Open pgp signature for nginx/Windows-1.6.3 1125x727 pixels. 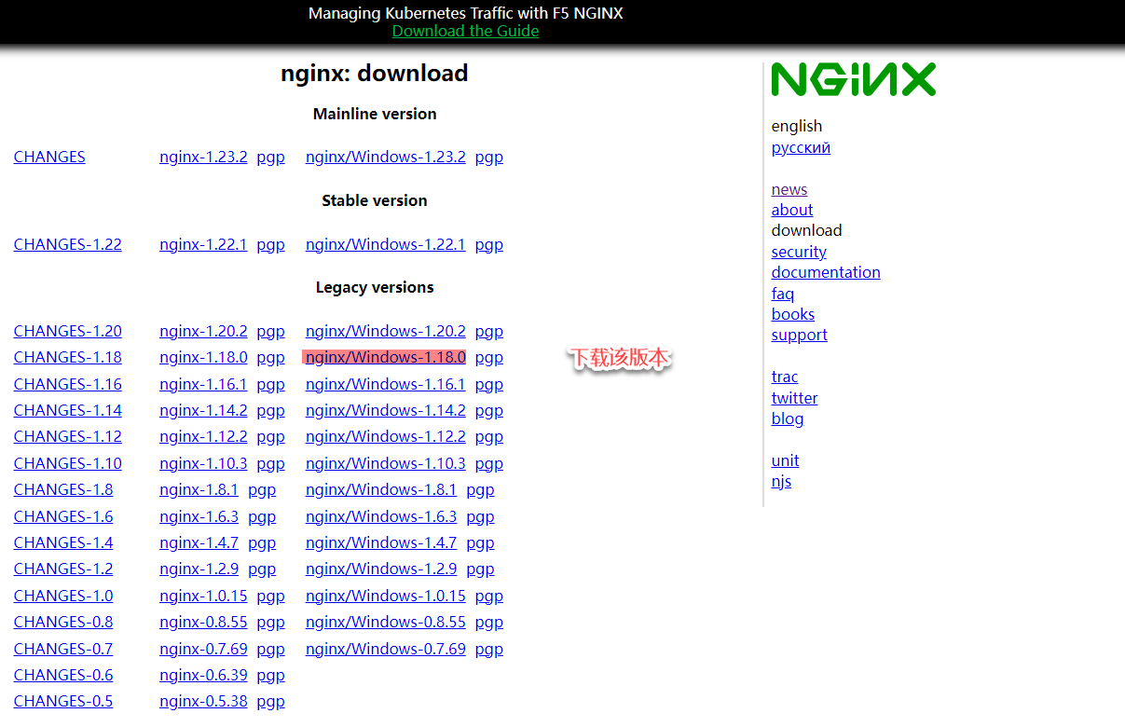coord(481,516)
